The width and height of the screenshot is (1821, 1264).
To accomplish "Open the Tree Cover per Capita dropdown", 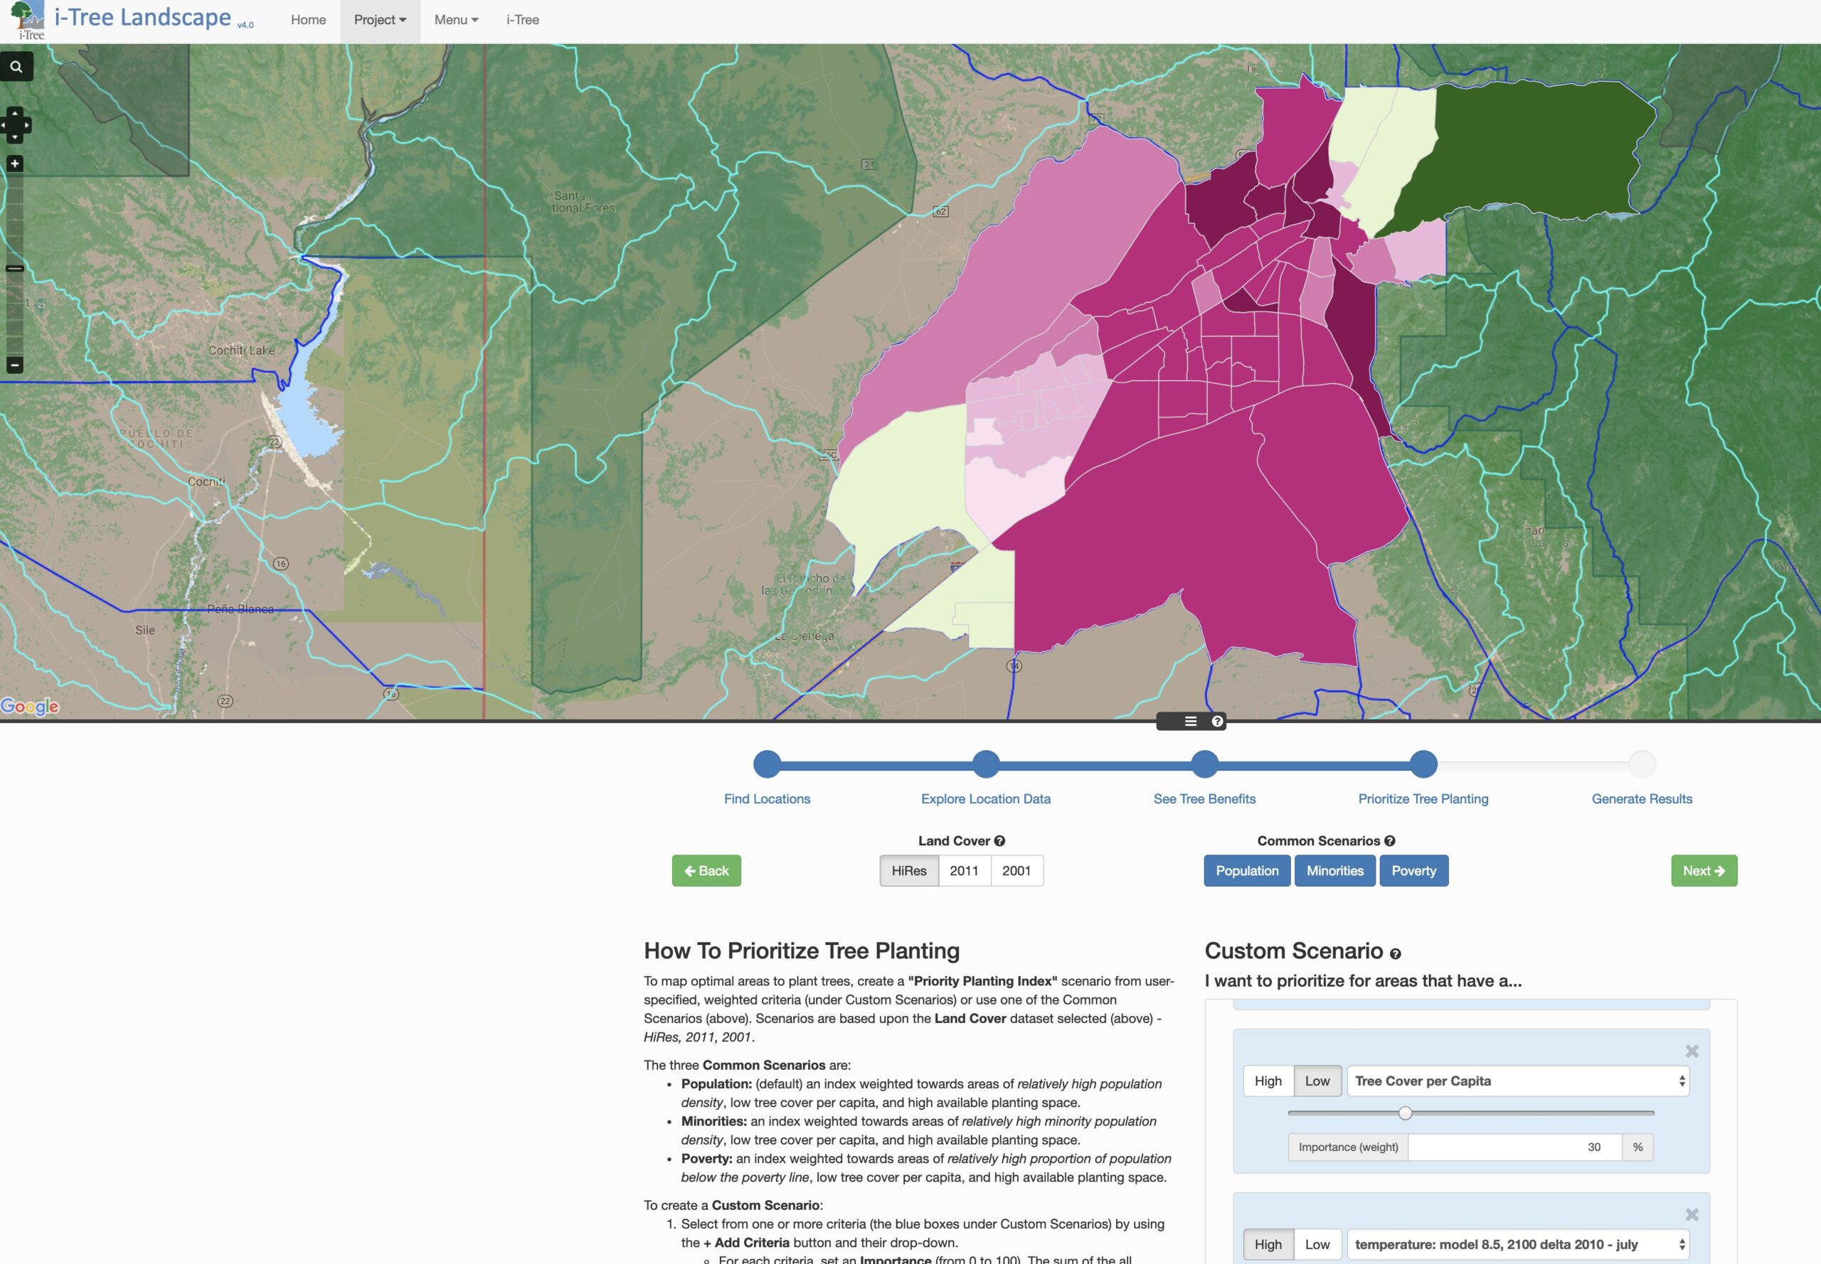I will (1517, 1081).
